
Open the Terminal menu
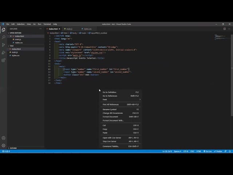click(47, 24)
